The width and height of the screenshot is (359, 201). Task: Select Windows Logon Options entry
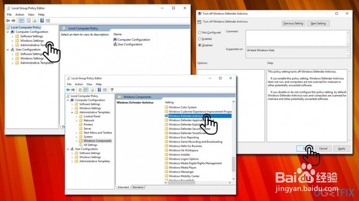[x=184, y=159]
